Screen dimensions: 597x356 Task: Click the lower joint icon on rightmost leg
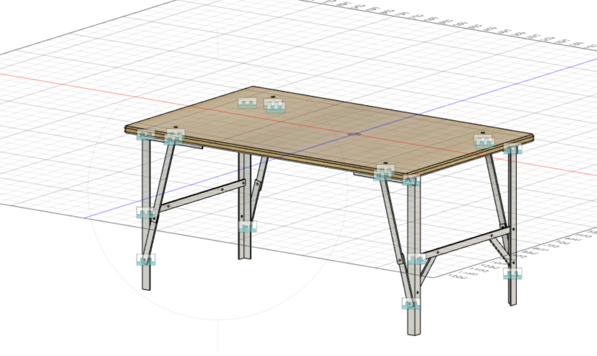click(512, 274)
